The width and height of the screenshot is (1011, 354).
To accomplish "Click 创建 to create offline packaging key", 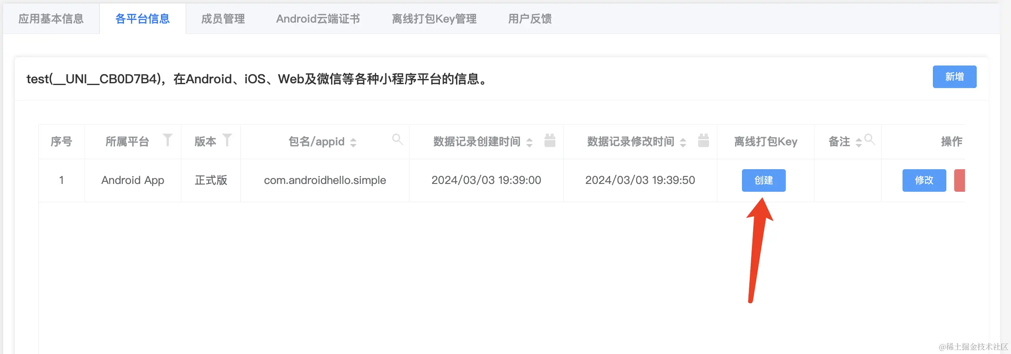I will point(764,180).
